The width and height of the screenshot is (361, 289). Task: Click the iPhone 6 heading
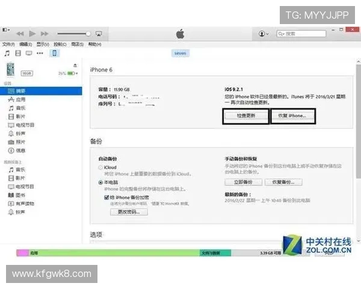click(101, 70)
